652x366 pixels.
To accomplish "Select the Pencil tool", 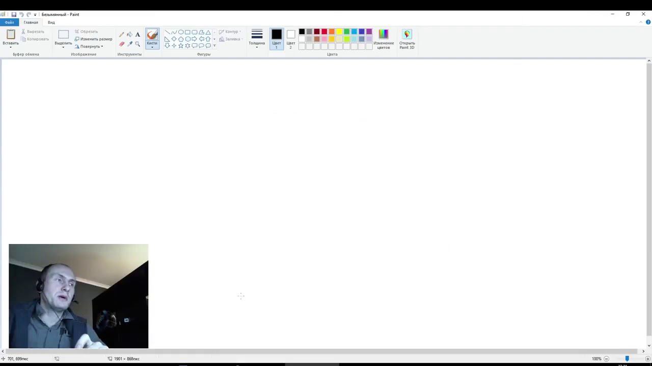I will point(121,35).
